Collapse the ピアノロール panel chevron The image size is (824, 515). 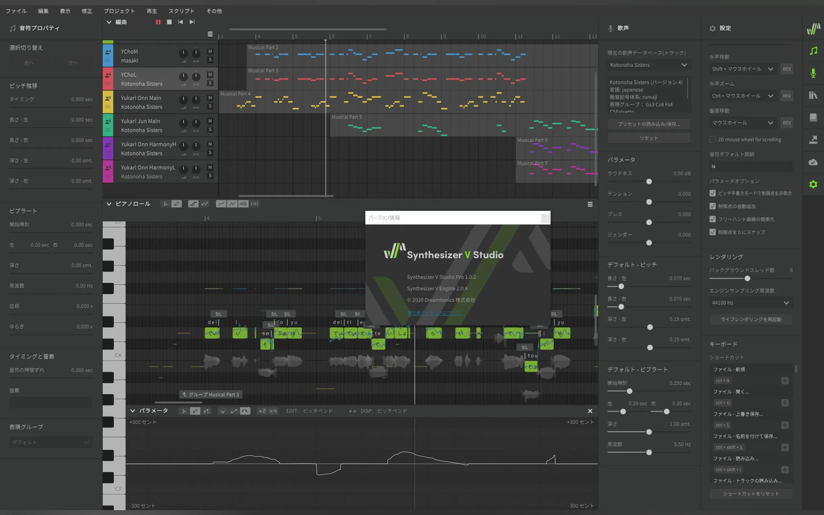pos(109,204)
